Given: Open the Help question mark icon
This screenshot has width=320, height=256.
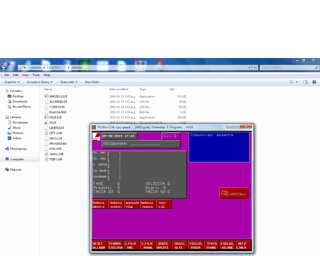Looking at the screenshot, I should coord(314,82).
